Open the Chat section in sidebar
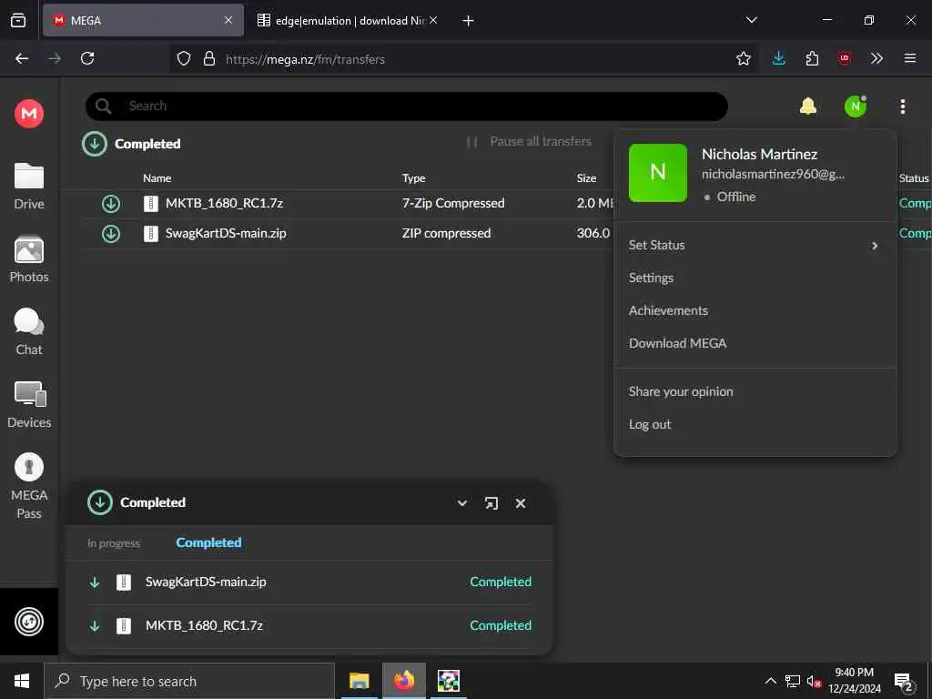This screenshot has height=699, width=932. tap(29, 332)
